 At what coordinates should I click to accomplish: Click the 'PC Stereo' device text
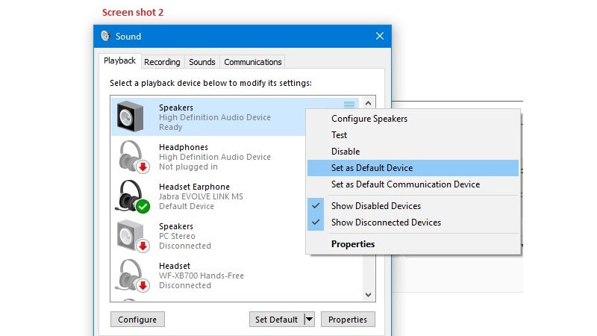(177, 236)
